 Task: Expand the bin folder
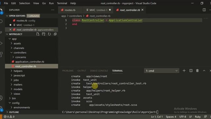point(32,99)
